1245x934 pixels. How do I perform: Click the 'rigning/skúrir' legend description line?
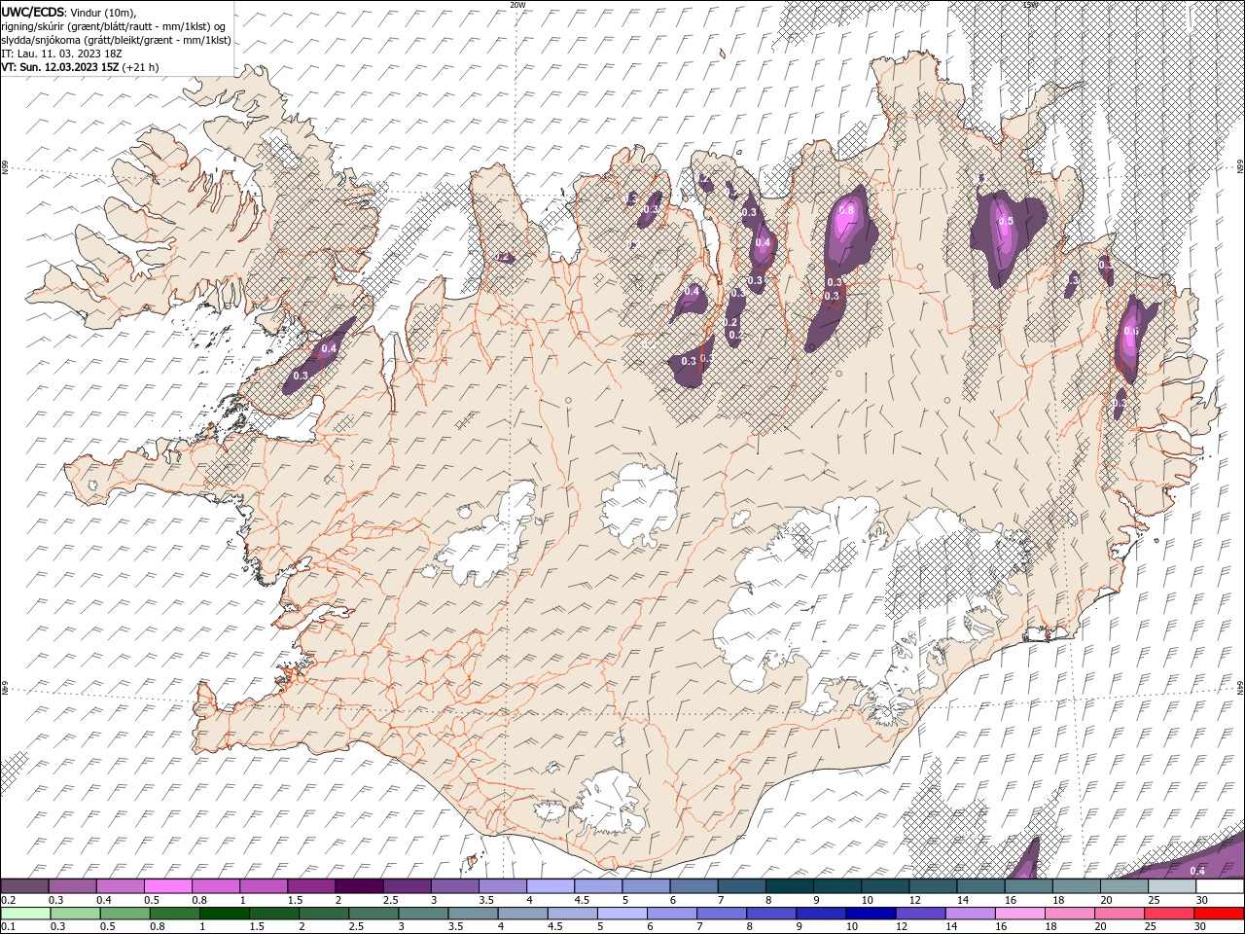pos(114,26)
